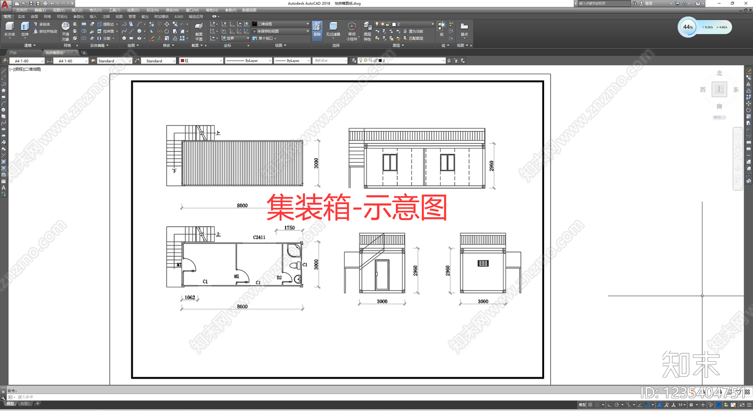Open the Section Plane (截面平面) tool
753x411 pixels.
pos(199,31)
